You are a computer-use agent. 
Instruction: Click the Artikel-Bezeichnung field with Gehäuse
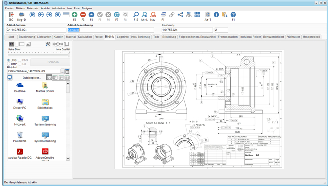(111, 30)
